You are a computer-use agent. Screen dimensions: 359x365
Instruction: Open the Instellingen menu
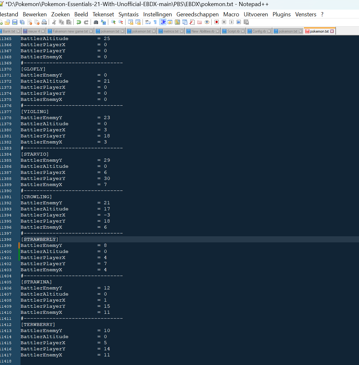[x=157, y=14]
